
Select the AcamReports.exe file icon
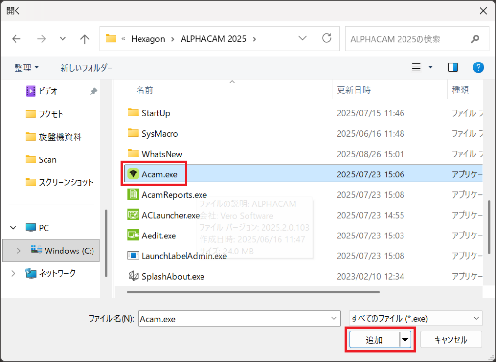click(133, 195)
